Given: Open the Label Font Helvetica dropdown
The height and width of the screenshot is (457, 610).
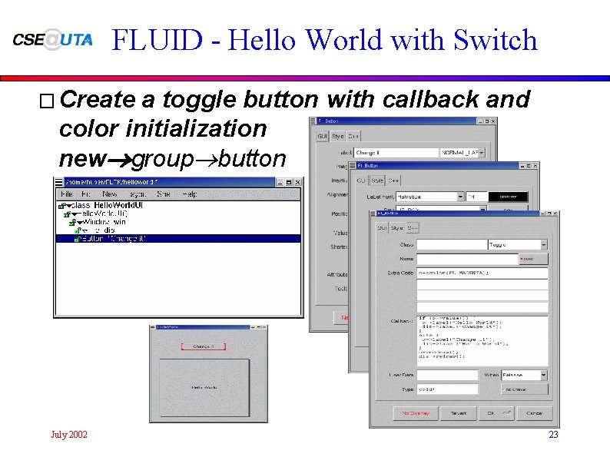Looking at the screenshot, I should tap(460, 197).
